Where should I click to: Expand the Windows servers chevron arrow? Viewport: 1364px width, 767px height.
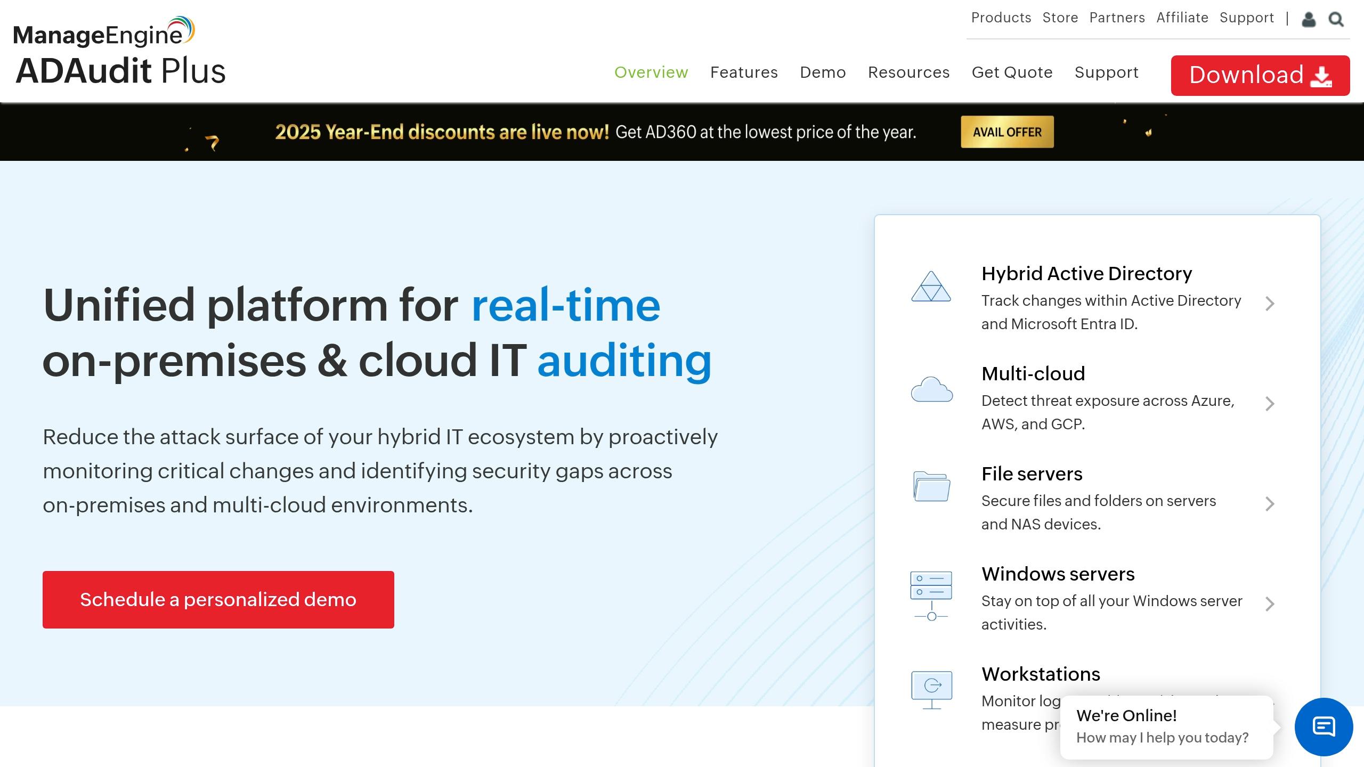(x=1270, y=604)
